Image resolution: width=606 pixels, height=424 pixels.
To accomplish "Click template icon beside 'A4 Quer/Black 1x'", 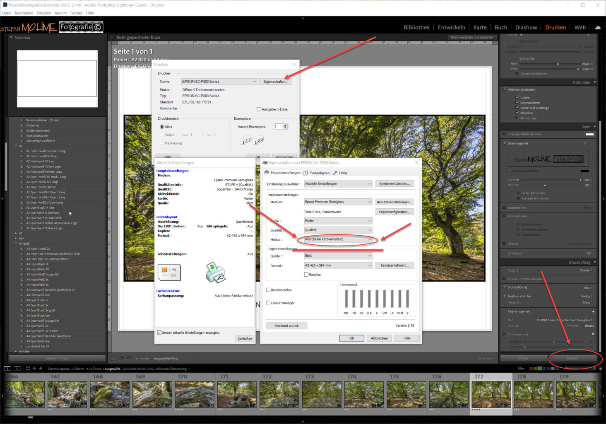I will [22, 300].
